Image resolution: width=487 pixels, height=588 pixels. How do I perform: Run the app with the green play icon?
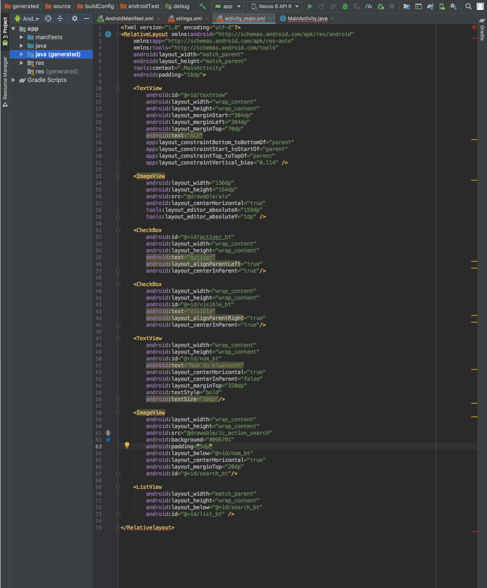coord(310,6)
